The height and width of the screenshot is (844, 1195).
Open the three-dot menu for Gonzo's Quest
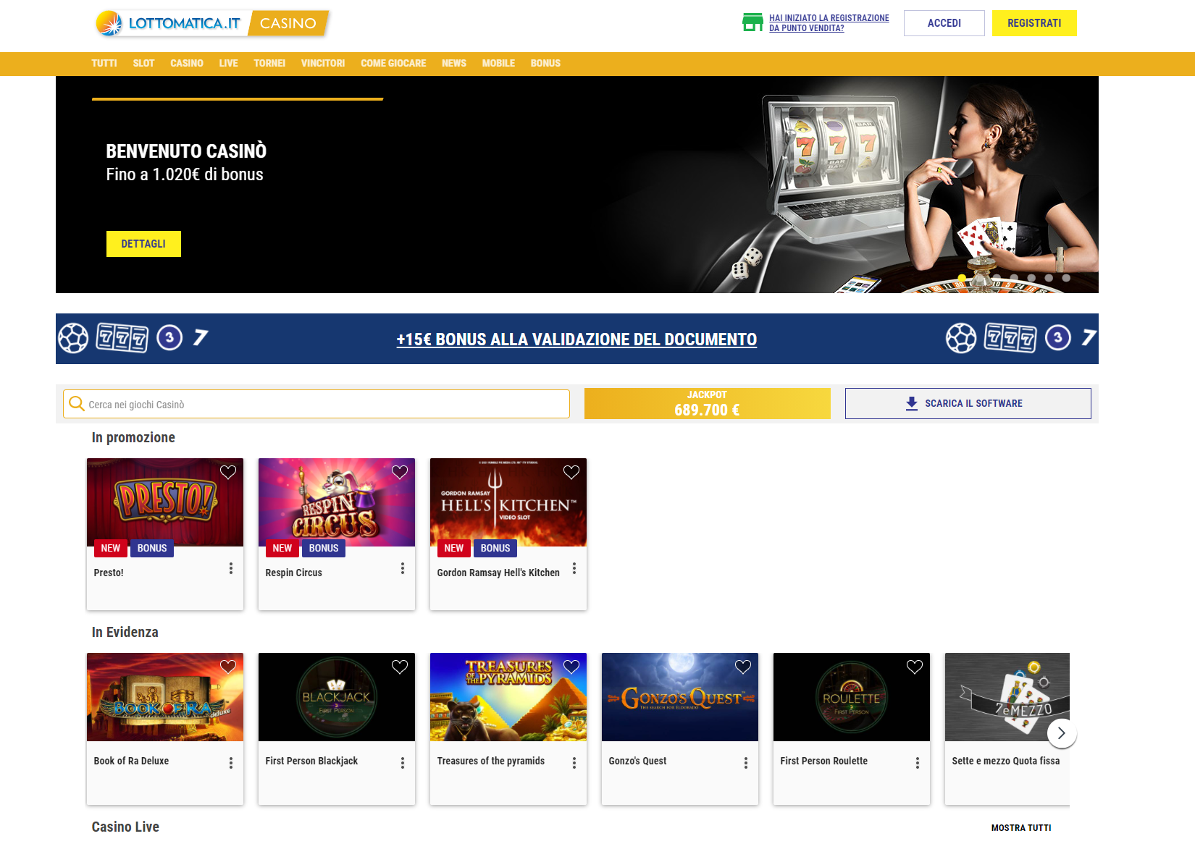point(746,763)
